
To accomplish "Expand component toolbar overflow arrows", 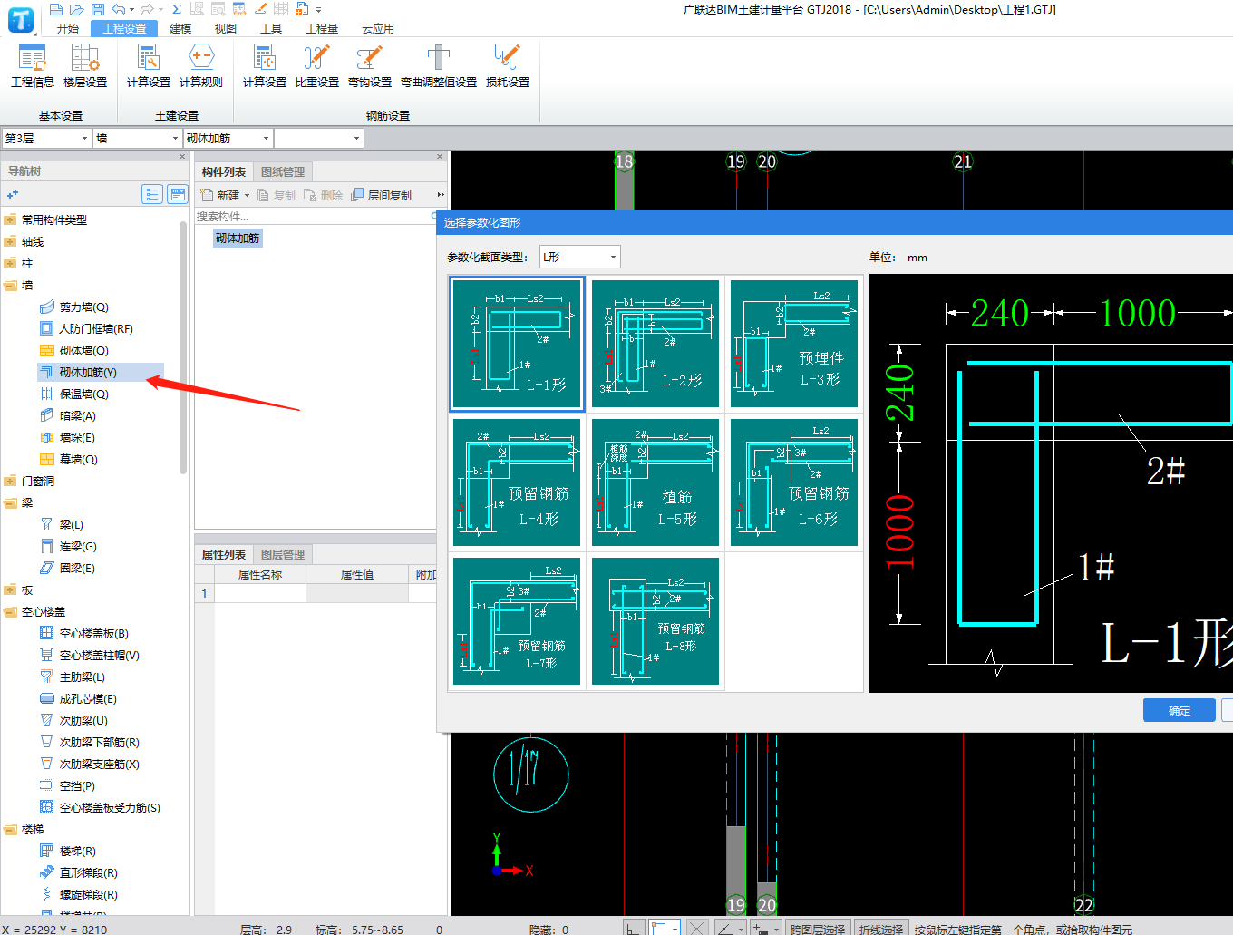I will (x=442, y=195).
